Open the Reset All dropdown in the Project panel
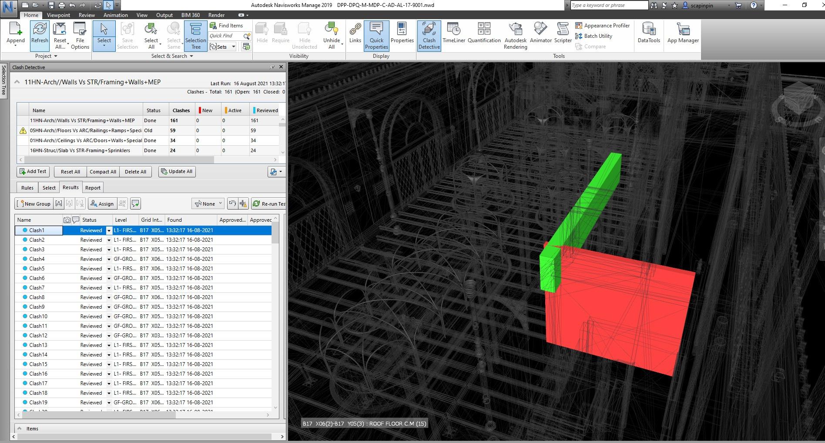825x443 pixels. click(x=60, y=35)
